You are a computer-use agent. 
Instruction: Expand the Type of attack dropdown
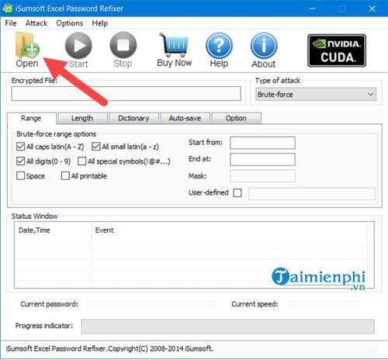(x=316, y=95)
